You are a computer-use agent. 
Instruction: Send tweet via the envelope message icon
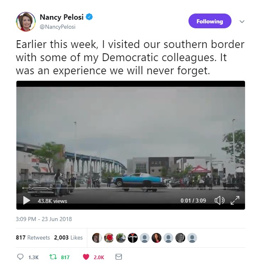(x=118, y=257)
